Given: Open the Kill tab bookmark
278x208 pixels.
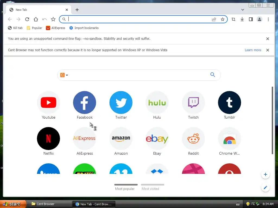Looking at the screenshot, I should tap(15, 28).
